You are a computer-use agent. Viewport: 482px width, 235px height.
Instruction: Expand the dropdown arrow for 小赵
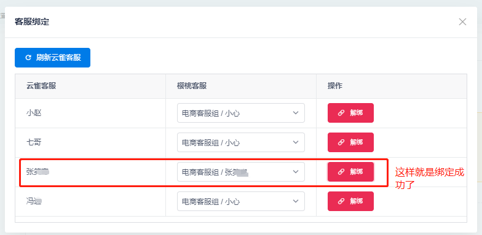click(x=296, y=113)
